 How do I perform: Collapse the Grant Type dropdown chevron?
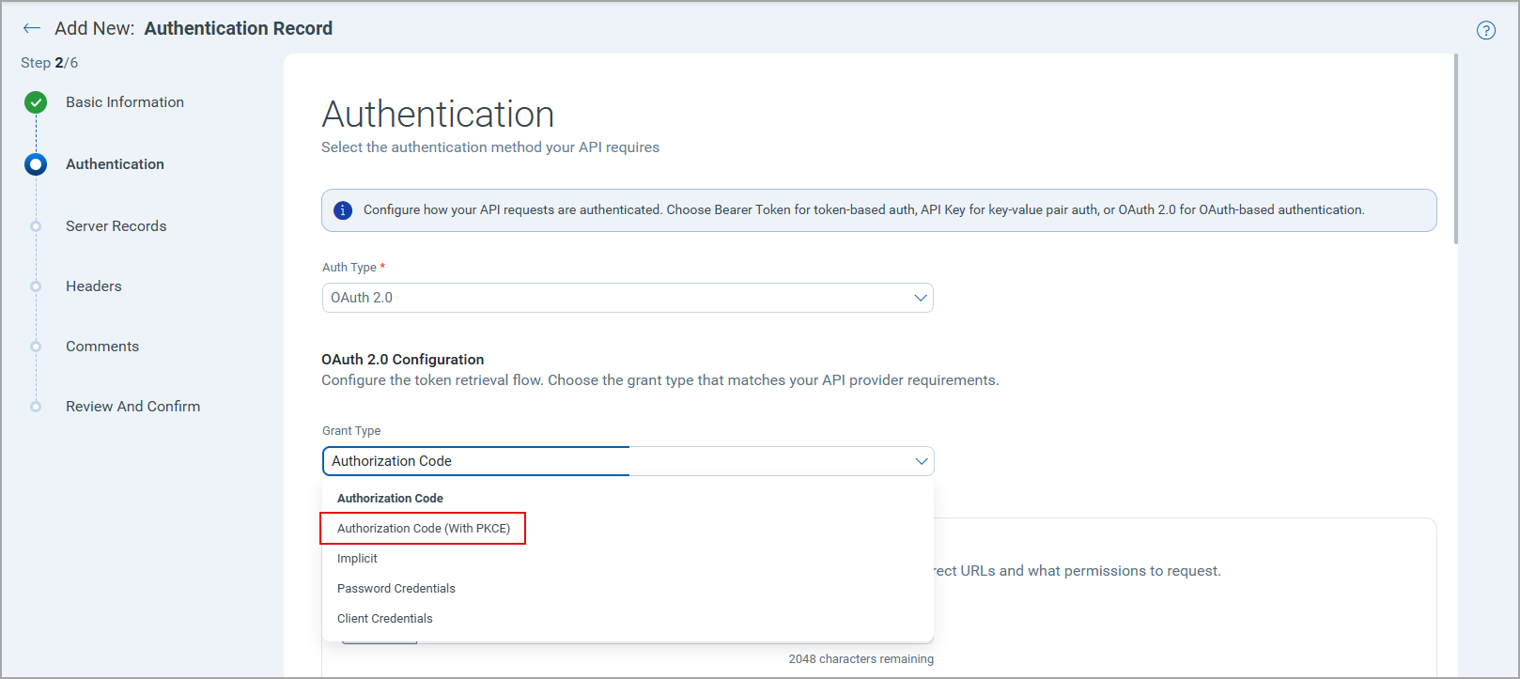pos(922,461)
